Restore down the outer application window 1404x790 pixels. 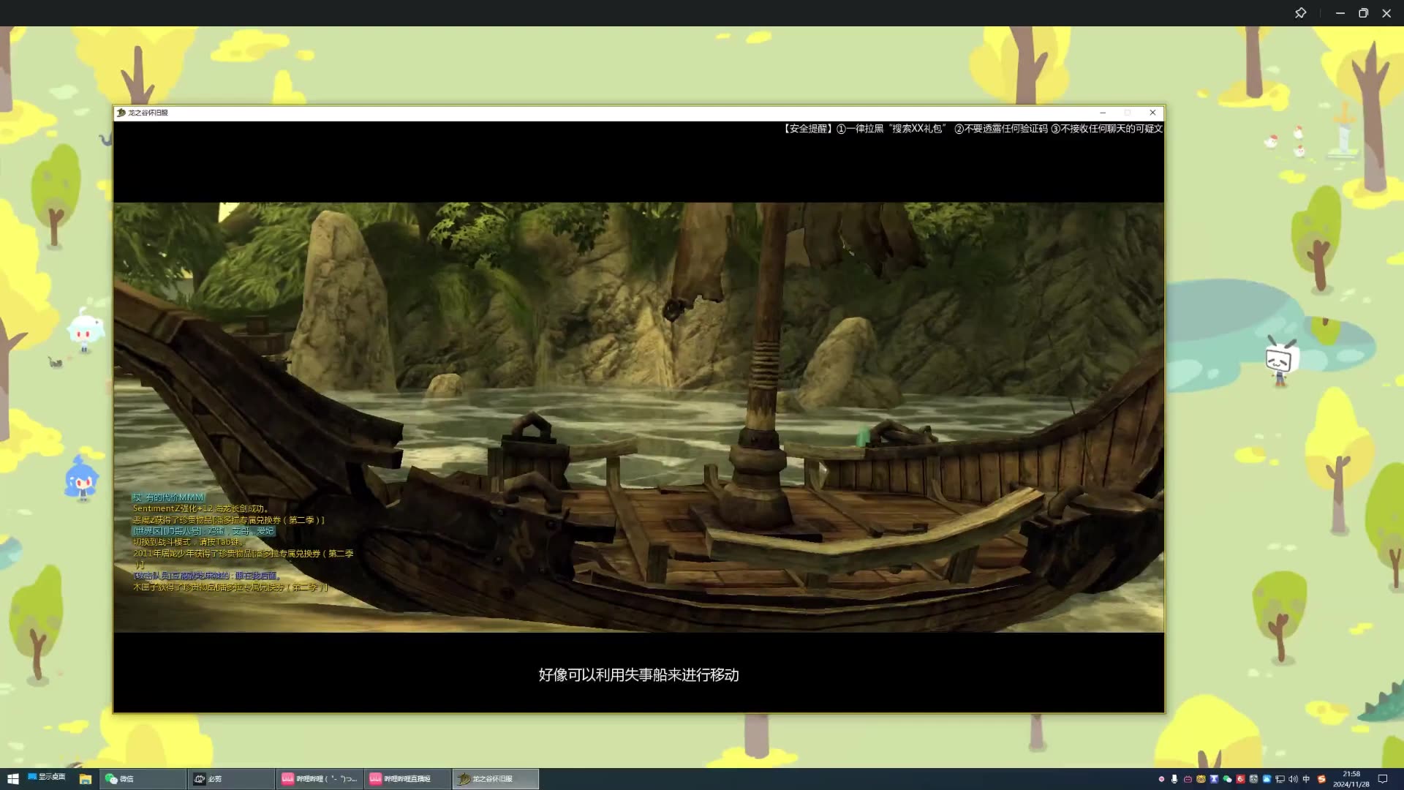1363,13
